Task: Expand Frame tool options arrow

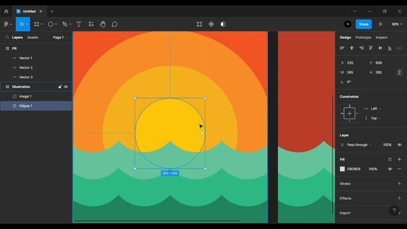Action: 42,24
